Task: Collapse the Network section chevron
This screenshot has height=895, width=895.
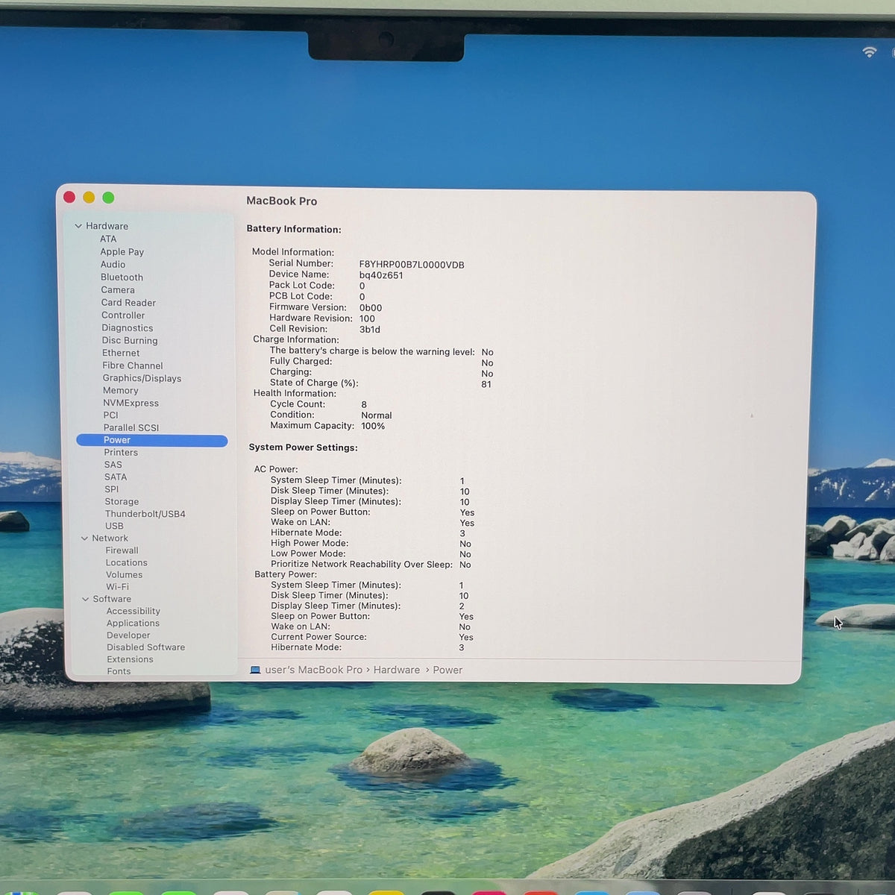Action: pos(84,538)
